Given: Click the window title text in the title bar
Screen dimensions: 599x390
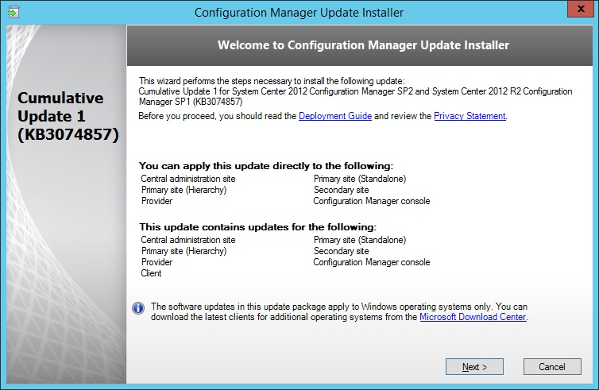Looking at the screenshot, I should coord(299,13).
